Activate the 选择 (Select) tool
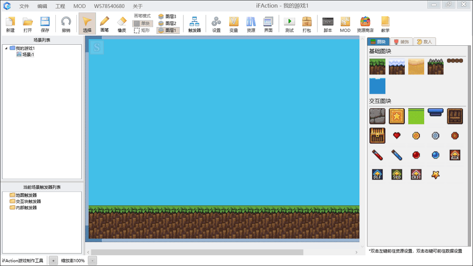The image size is (473, 266). pos(87,24)
